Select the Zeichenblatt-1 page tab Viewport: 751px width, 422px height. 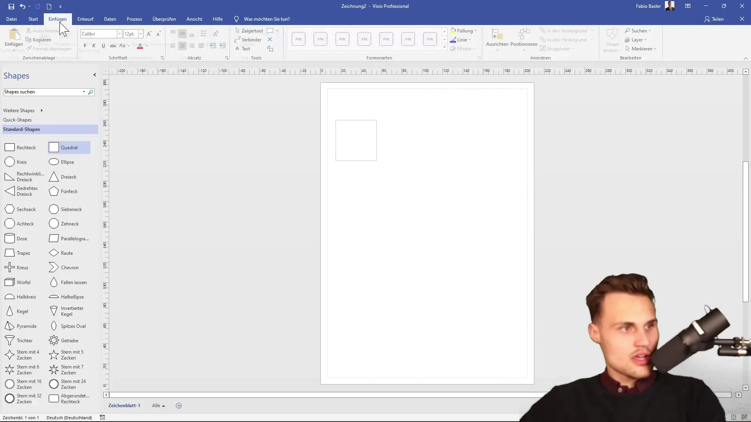[124, 406]
